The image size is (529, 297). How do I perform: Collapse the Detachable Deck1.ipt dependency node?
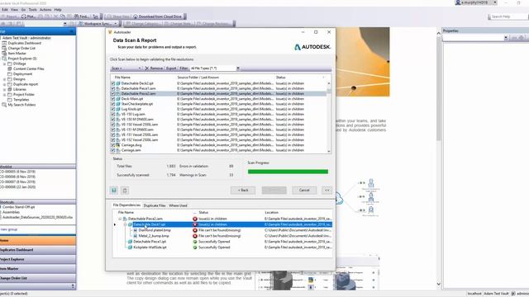click(x=125, y=224)
